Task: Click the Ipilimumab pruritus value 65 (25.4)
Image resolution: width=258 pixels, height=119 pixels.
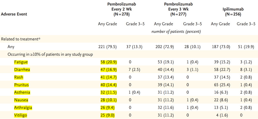Action: (221, 85)
